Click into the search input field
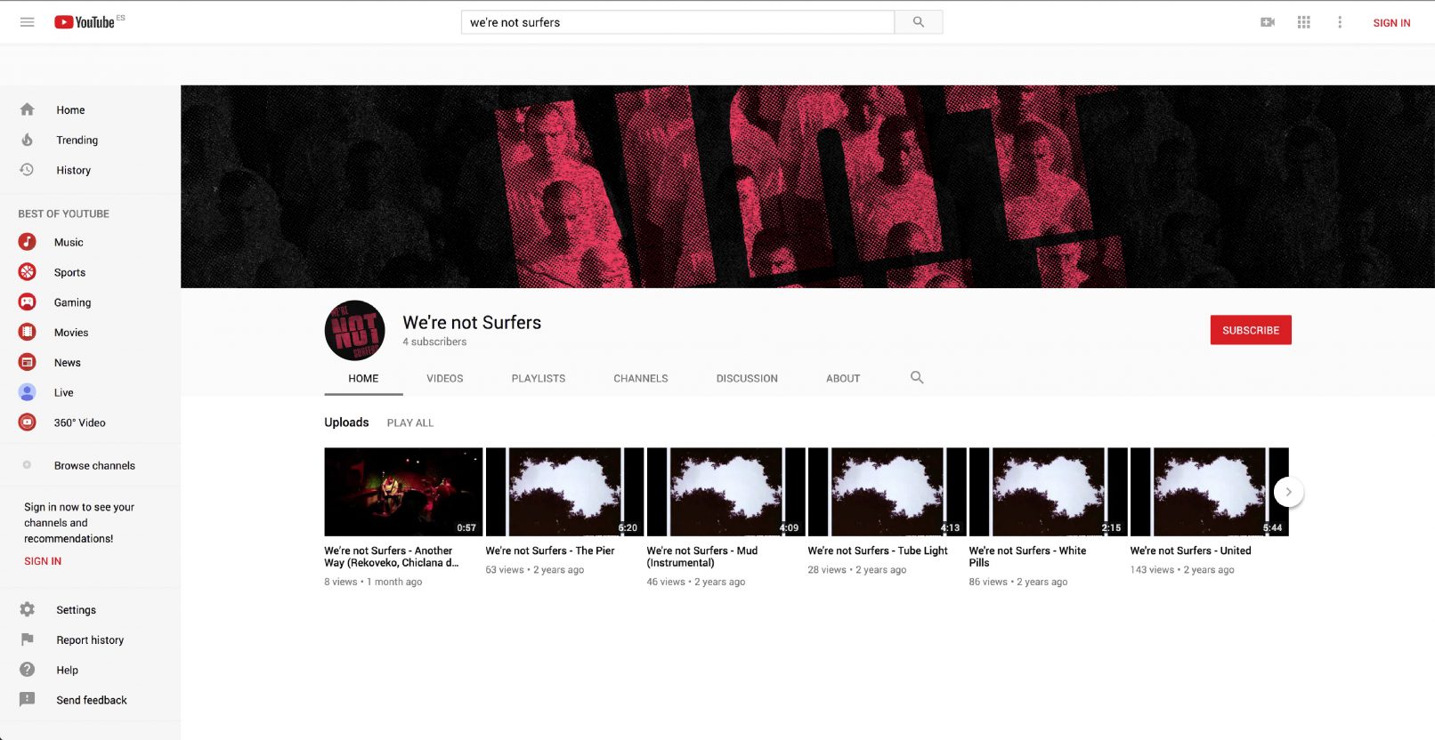This screenshot has width=1435, height=740. (677, 22)
